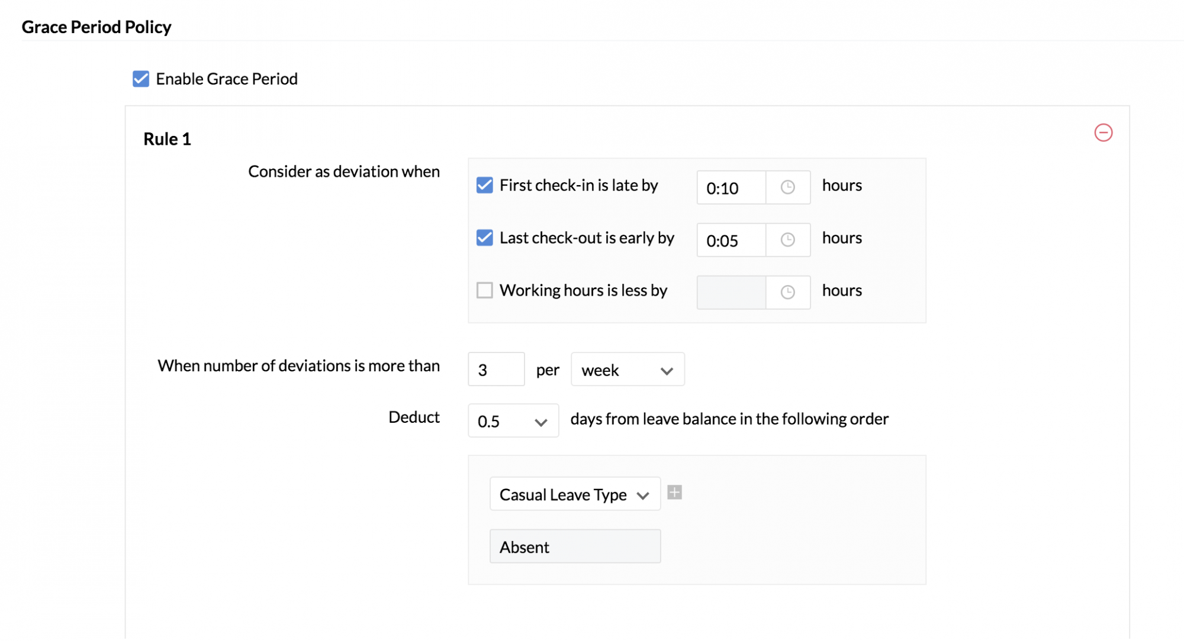Enable the Grace Period checkbox
Viewport: 1184px width, 641px height.
[140, 78]
